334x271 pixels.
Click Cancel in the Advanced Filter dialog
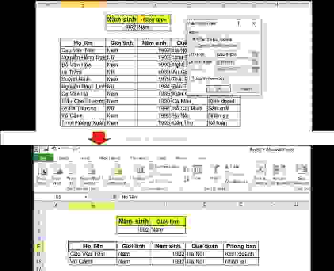pyautogui.click(x=246, y=89)
